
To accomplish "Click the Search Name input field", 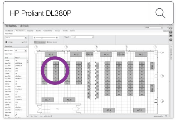I will (x=21, y=54).
